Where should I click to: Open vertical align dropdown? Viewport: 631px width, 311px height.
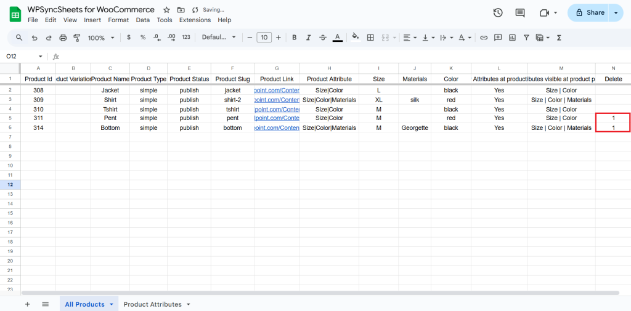click(429, 38)
